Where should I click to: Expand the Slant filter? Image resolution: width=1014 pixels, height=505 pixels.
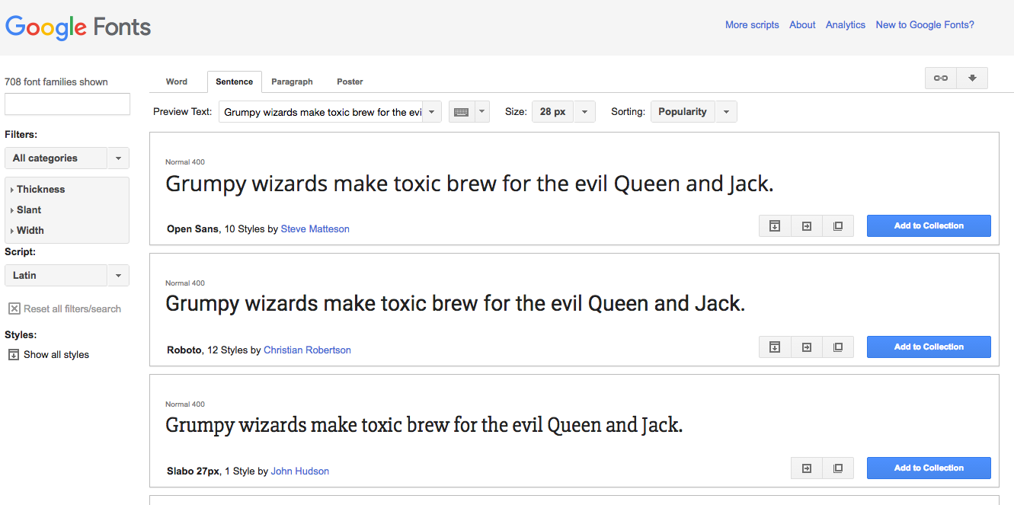29,210
